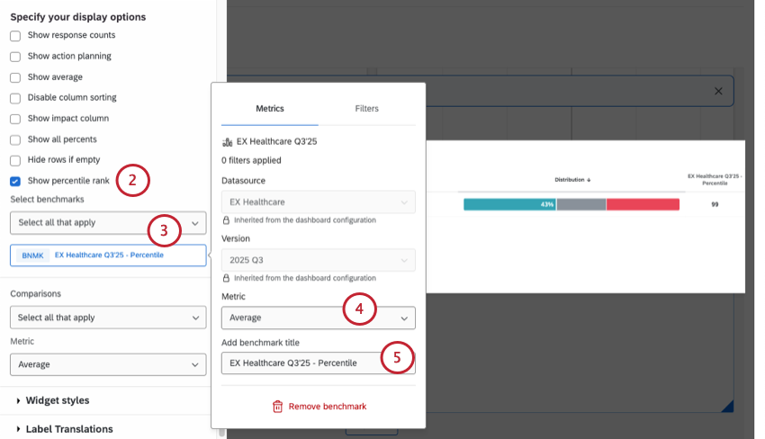Screen dimensions: 765x439
Task: Tick the Show average checkbox
Action: 15,77
